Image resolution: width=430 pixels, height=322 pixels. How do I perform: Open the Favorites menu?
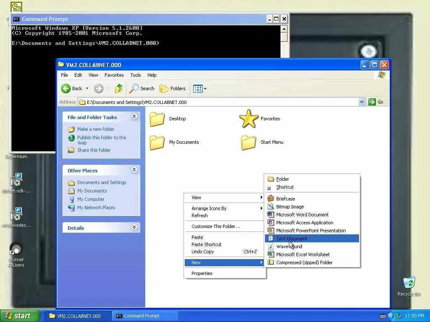(114, 75)
